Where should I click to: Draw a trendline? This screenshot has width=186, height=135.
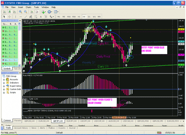pos(26,17)
